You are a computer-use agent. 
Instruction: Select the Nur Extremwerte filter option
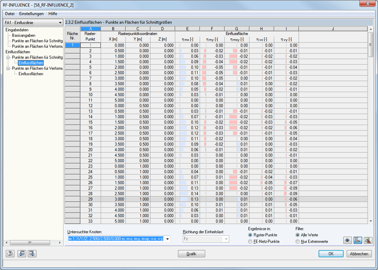298,241
